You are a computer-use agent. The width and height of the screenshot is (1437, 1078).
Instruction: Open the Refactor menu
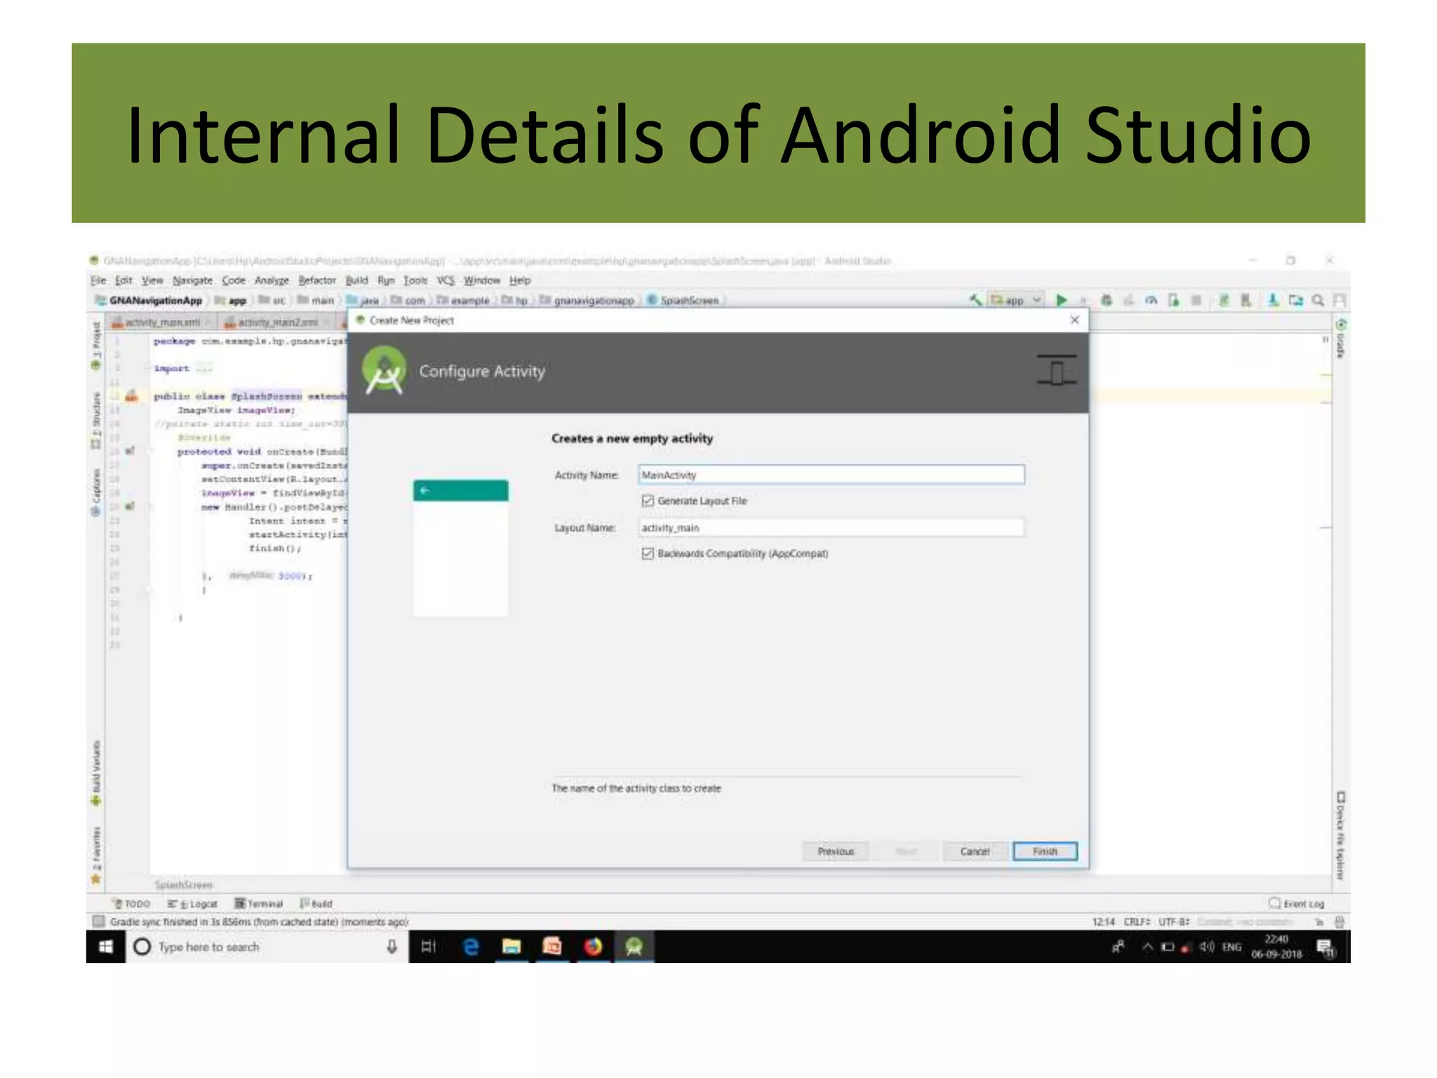[x=317, y=280]
